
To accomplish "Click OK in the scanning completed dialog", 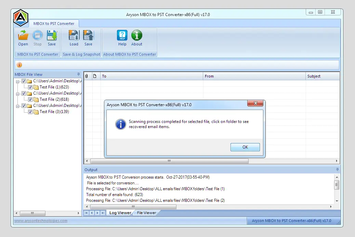I will [245, 147].
